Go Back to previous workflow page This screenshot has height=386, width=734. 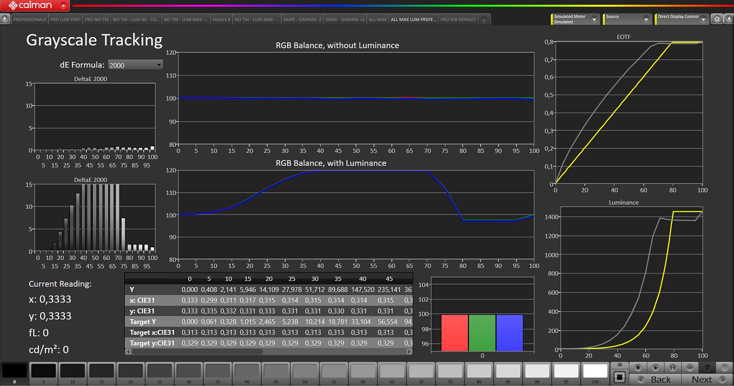click(x=656, y=379)
